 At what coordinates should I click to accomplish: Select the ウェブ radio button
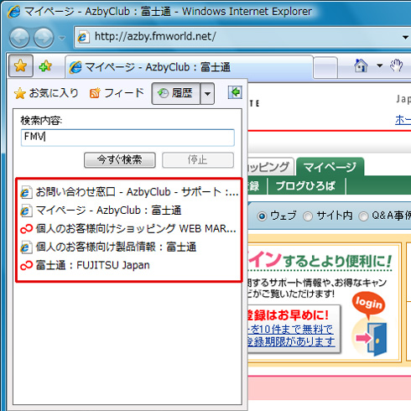[262, 216]
